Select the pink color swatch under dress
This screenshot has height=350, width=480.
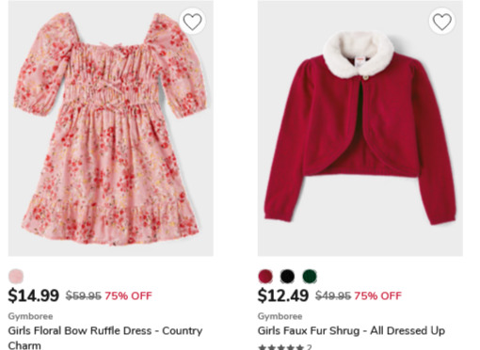(x=16, y=277)
